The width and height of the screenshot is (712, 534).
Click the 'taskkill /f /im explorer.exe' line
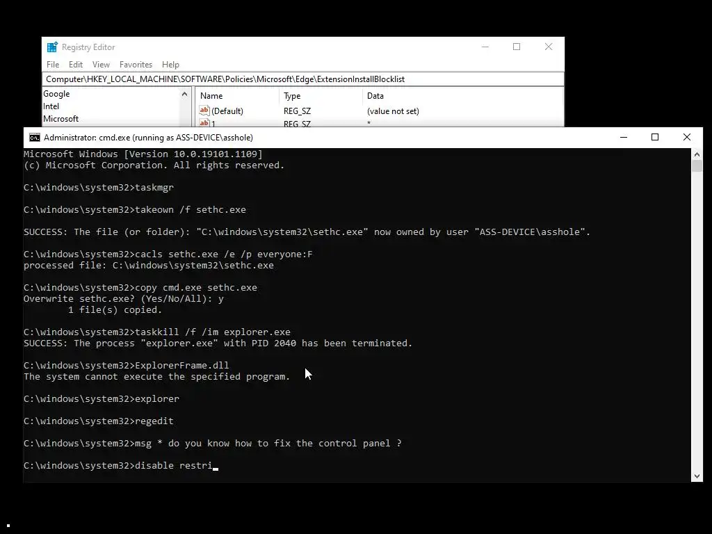coord(157,332)
